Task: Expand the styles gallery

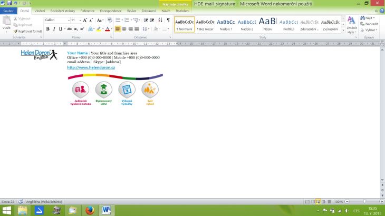Action: [343, 31]
